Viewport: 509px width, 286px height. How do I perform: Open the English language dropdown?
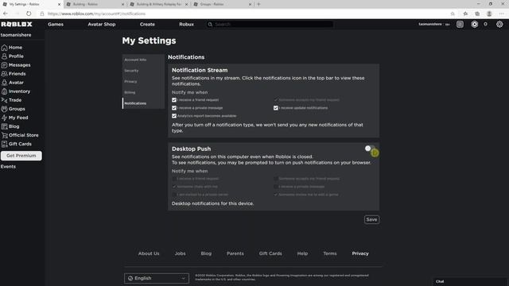point(157,278)
